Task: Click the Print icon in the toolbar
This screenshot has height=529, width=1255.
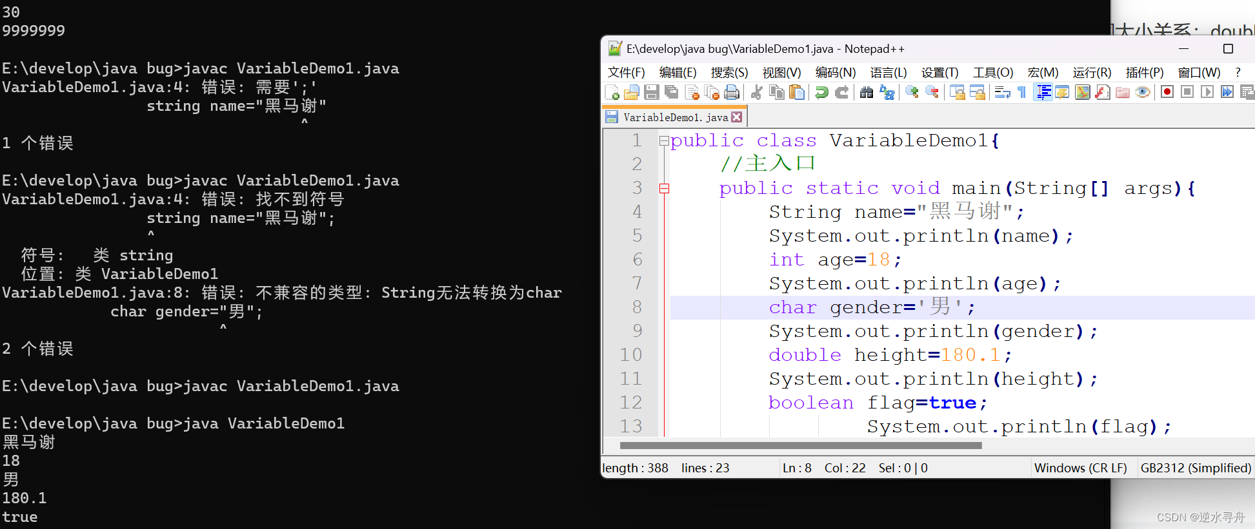Action: (732, 93)
